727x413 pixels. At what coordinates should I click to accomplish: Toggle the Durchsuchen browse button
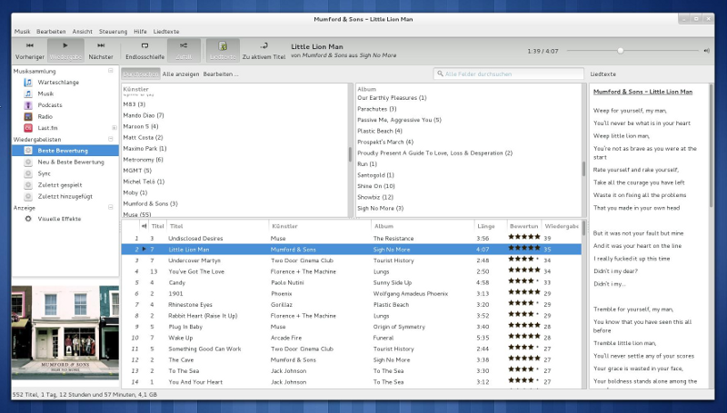(x=141, y=74)
